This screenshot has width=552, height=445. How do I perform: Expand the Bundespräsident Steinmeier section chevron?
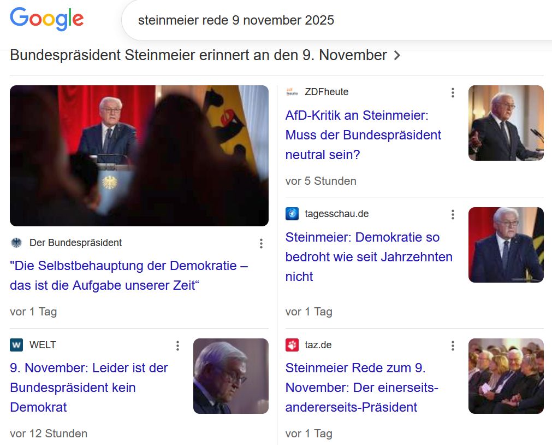(397, 55)
